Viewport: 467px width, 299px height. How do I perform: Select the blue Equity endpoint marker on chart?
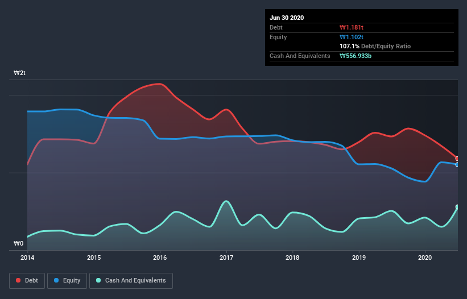[x=457, y=164]
